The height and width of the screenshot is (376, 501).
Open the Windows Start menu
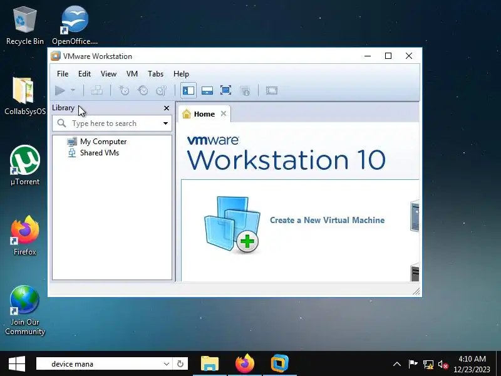[x=17, y=364]
